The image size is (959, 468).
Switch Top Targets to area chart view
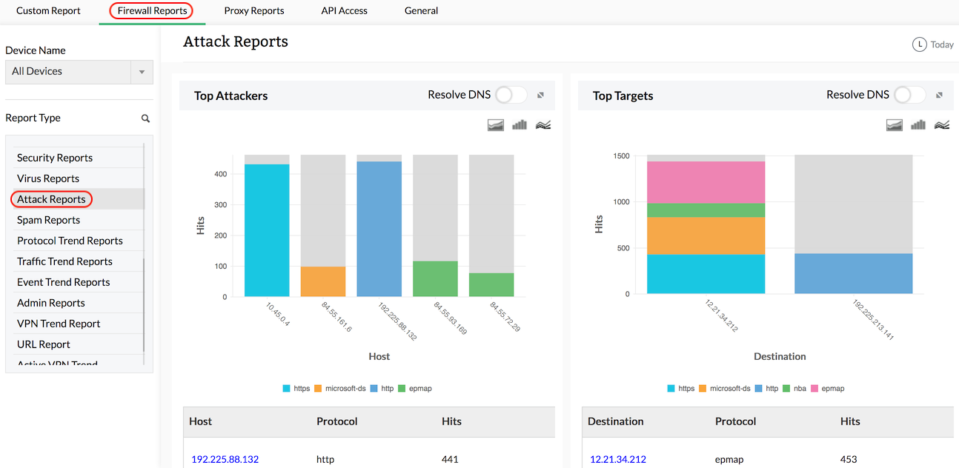[x=894, y=124]
